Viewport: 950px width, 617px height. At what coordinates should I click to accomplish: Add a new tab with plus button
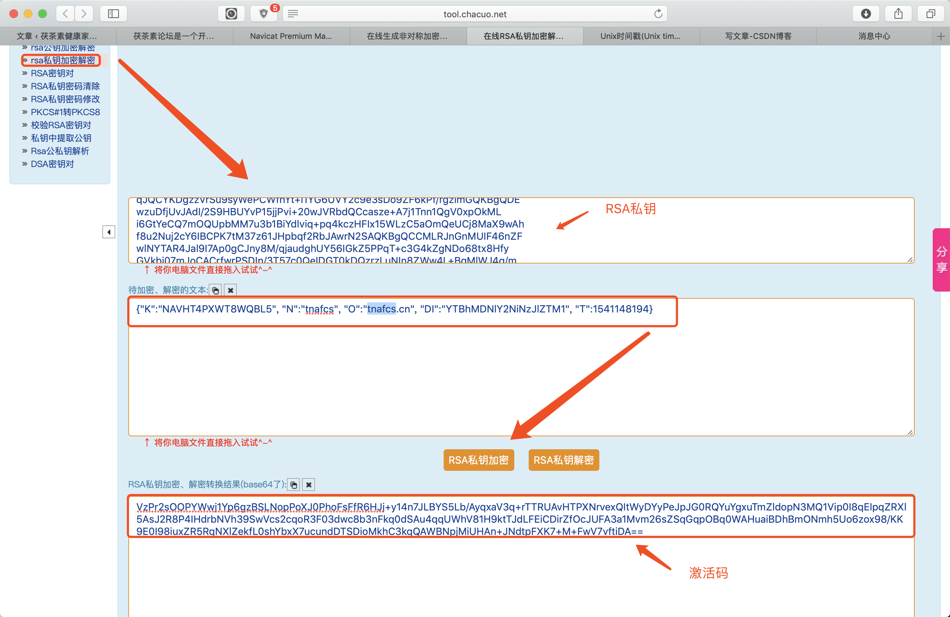point(941,36)
